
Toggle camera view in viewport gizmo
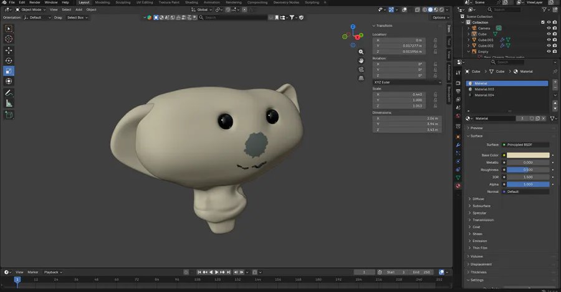pyautogui.click(x=362, y=70)
